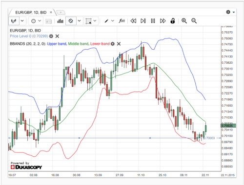
Task: Select the pencil drawing tool
Action: tap(106, 21)
